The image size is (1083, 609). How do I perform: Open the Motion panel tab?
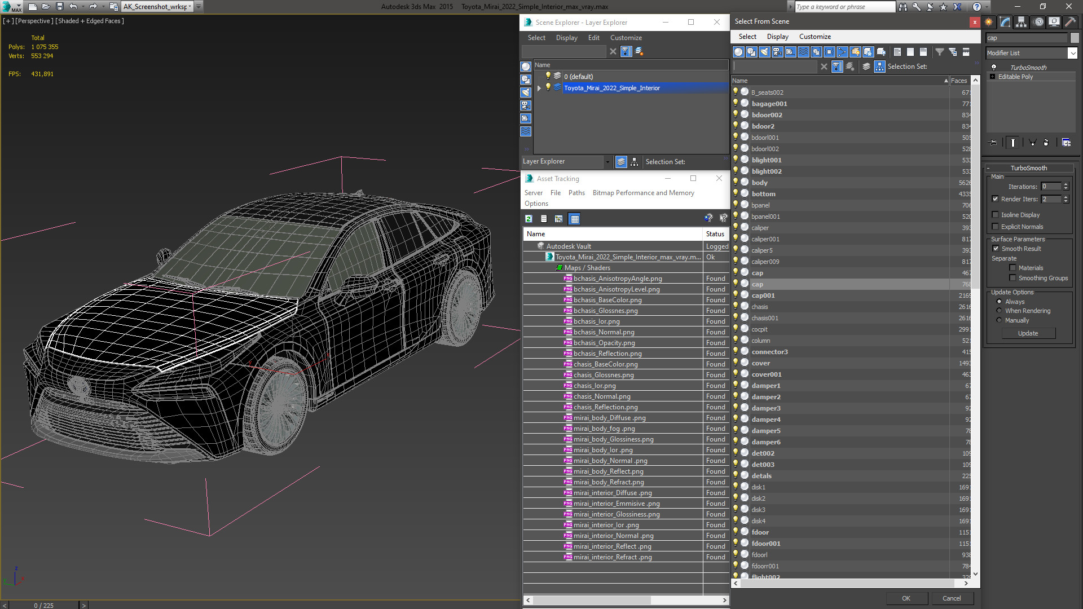[x=1038, y=22]
